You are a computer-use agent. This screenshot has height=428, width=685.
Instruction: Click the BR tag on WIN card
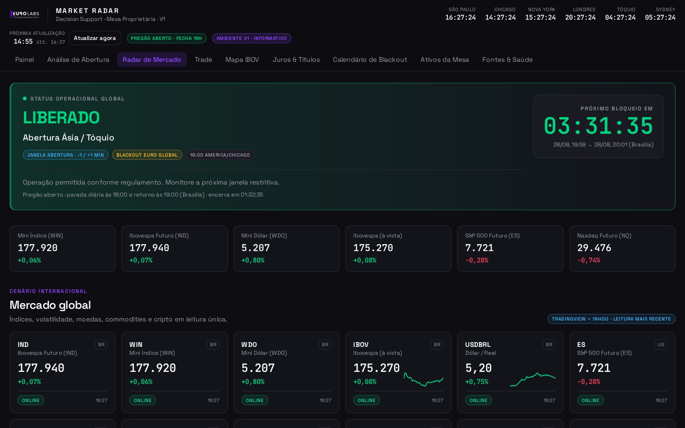click(213, 345)
